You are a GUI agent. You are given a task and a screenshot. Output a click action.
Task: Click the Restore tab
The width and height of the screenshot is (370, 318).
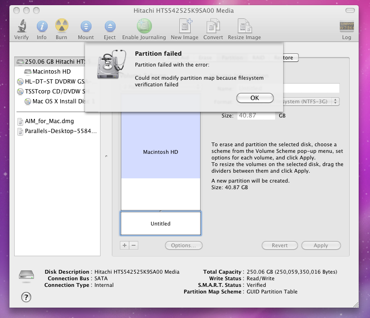(291, 58)
